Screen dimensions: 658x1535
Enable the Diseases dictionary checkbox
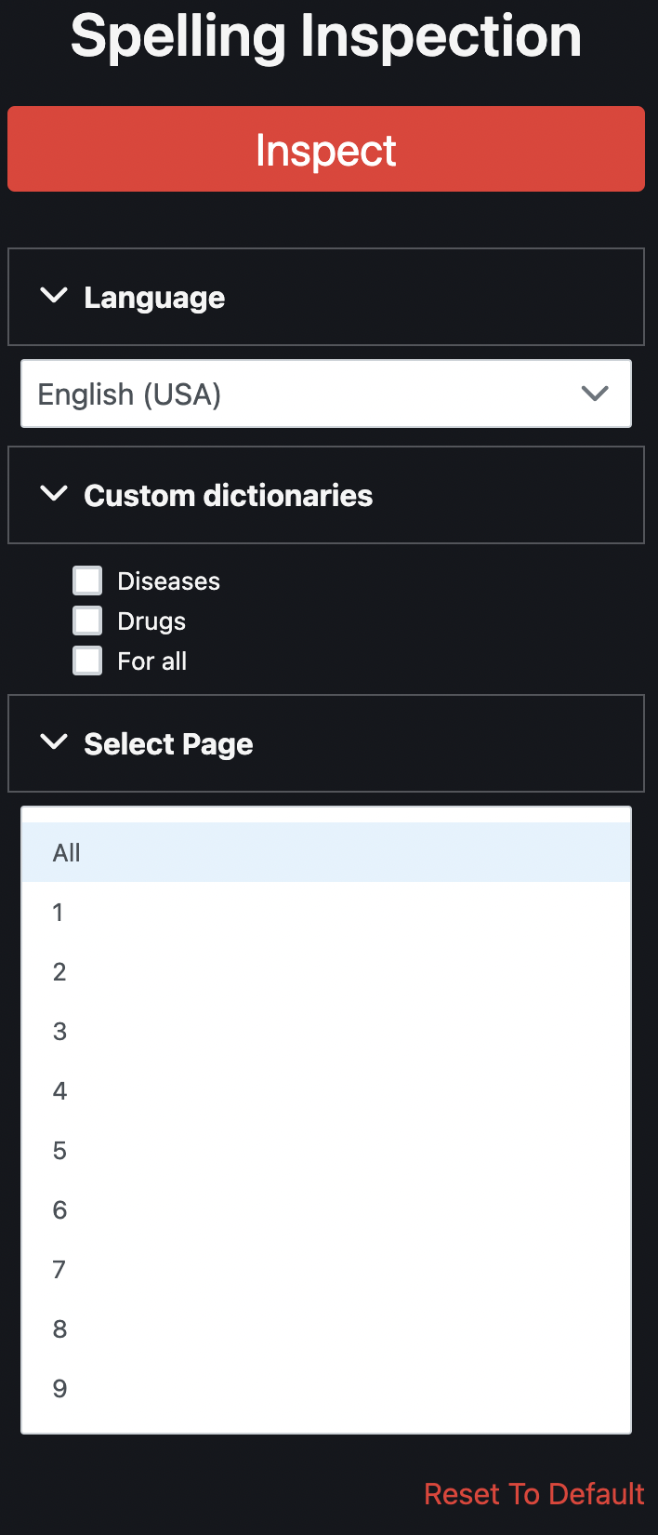88,581
